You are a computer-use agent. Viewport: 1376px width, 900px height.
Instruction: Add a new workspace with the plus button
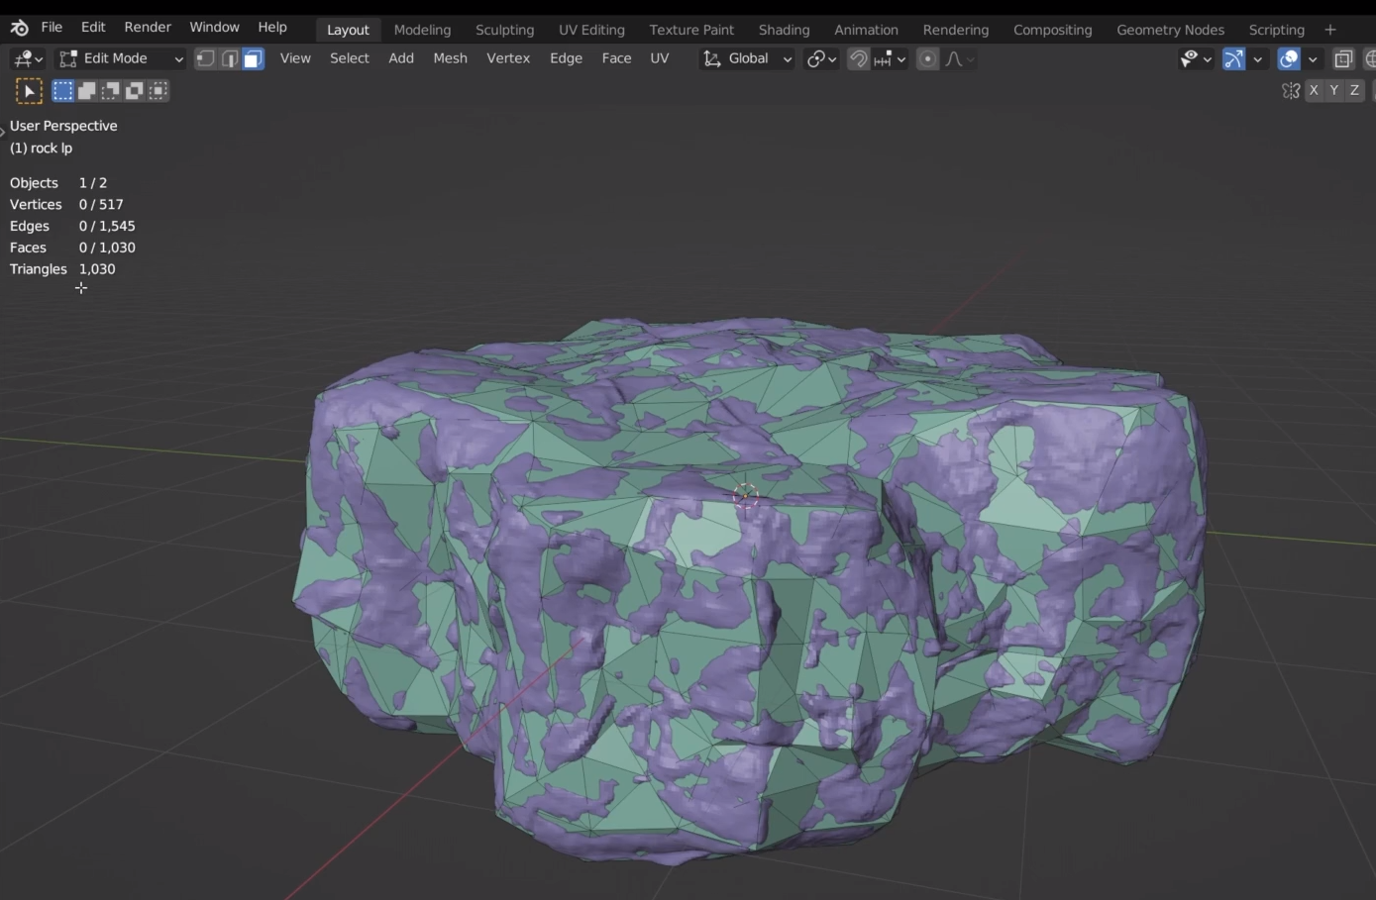click(1330, 30)
